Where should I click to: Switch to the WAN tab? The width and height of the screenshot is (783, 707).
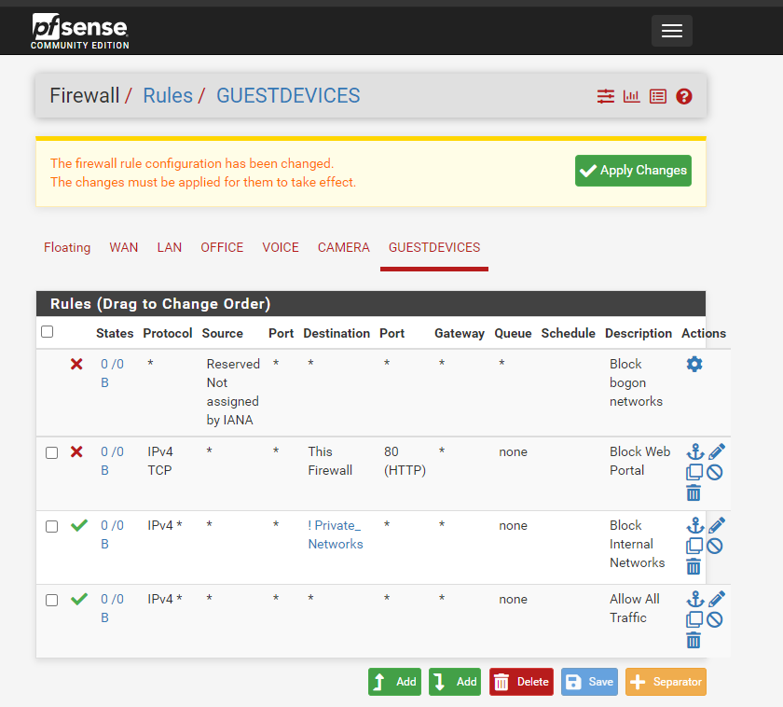coord(123,247)
